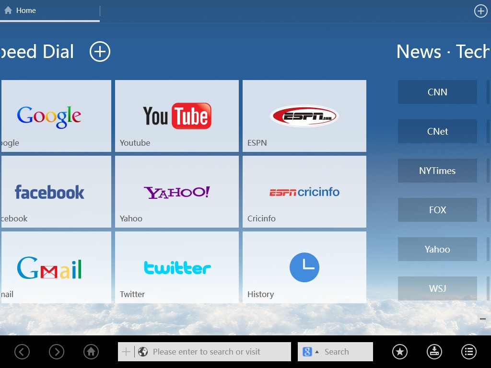Open the favorites star icon
Screen dimensions: 491x368
click(400, 352)
